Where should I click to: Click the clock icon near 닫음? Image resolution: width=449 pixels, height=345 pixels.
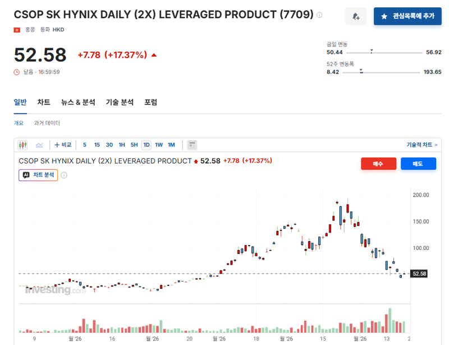(x=17, y=72)
